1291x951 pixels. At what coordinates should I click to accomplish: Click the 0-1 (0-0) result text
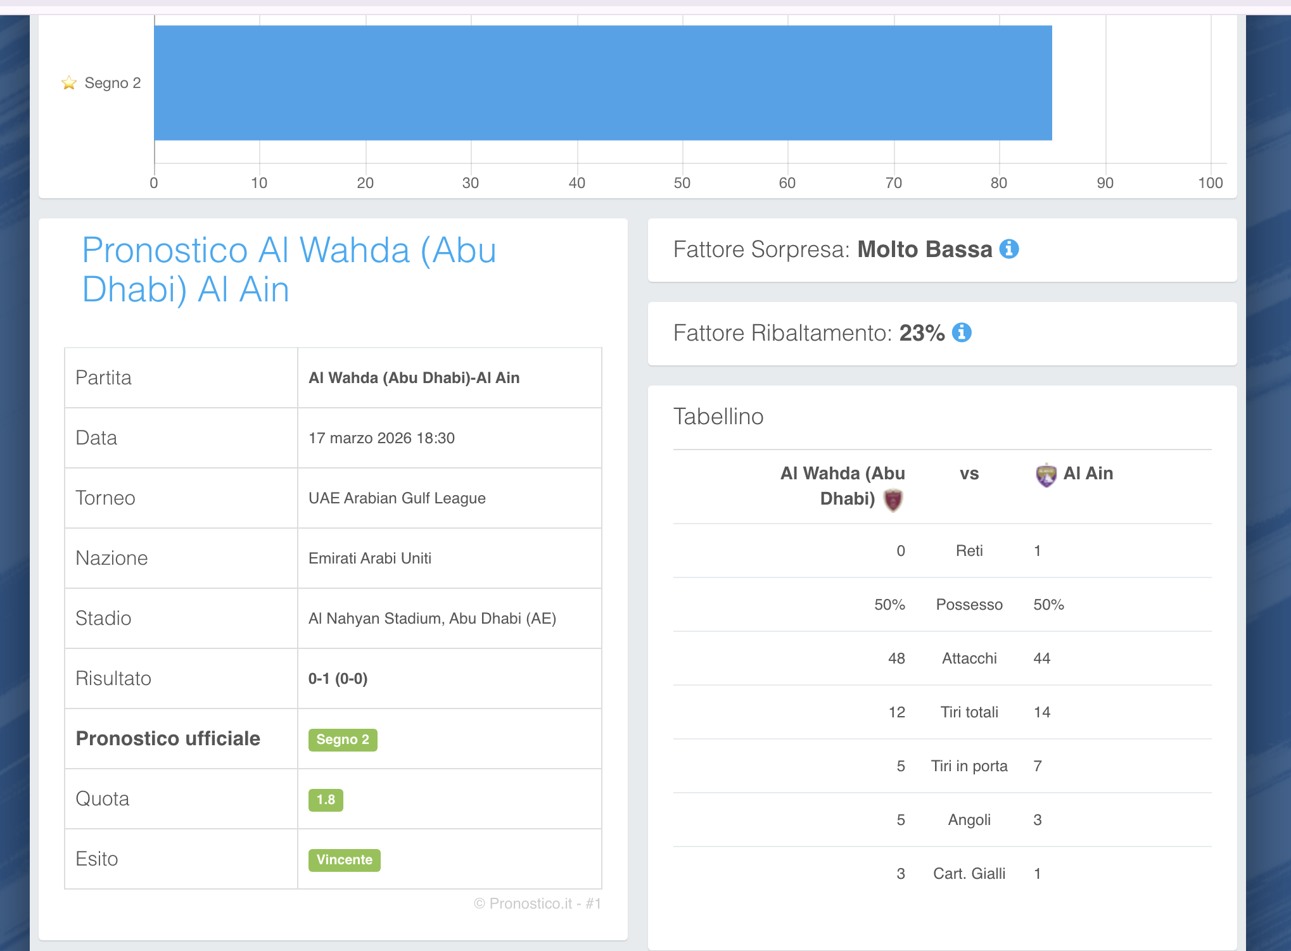[338, 679]
